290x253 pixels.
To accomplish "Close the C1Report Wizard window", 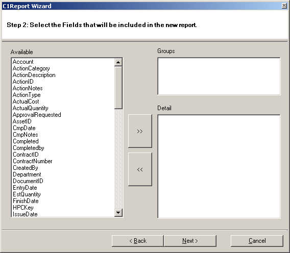I will point(284,6).
